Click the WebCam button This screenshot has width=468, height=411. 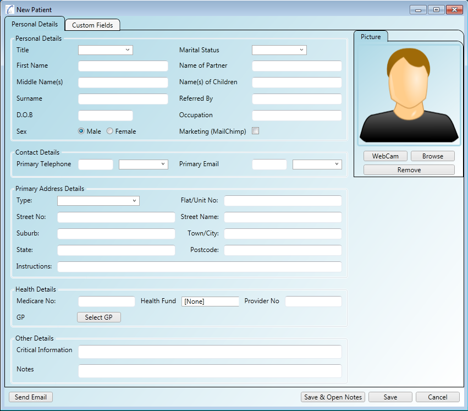385,156
